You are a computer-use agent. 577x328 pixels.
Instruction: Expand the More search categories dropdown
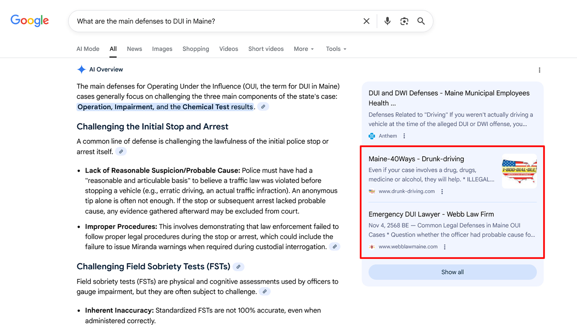point(304,49)
